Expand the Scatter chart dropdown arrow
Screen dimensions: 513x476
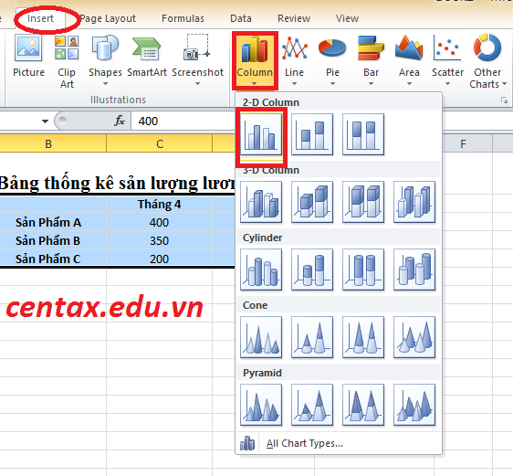click(447, 84)
